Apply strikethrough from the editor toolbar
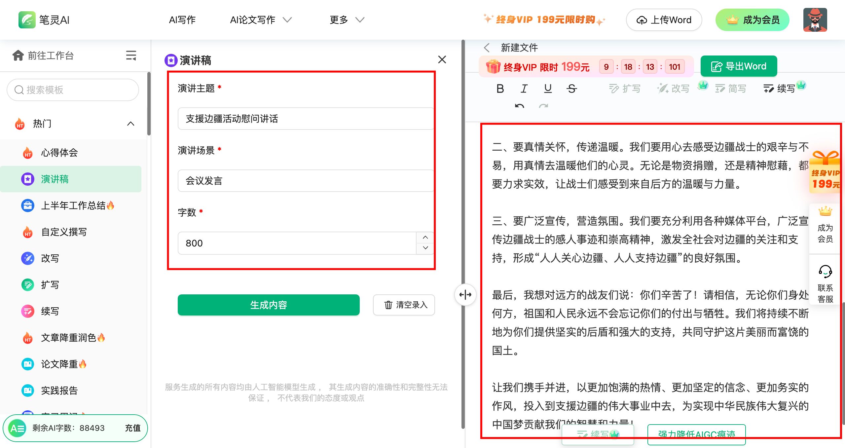Image resolution: width=845 pixels, height=448 pixels. click(x=571, y=89)
